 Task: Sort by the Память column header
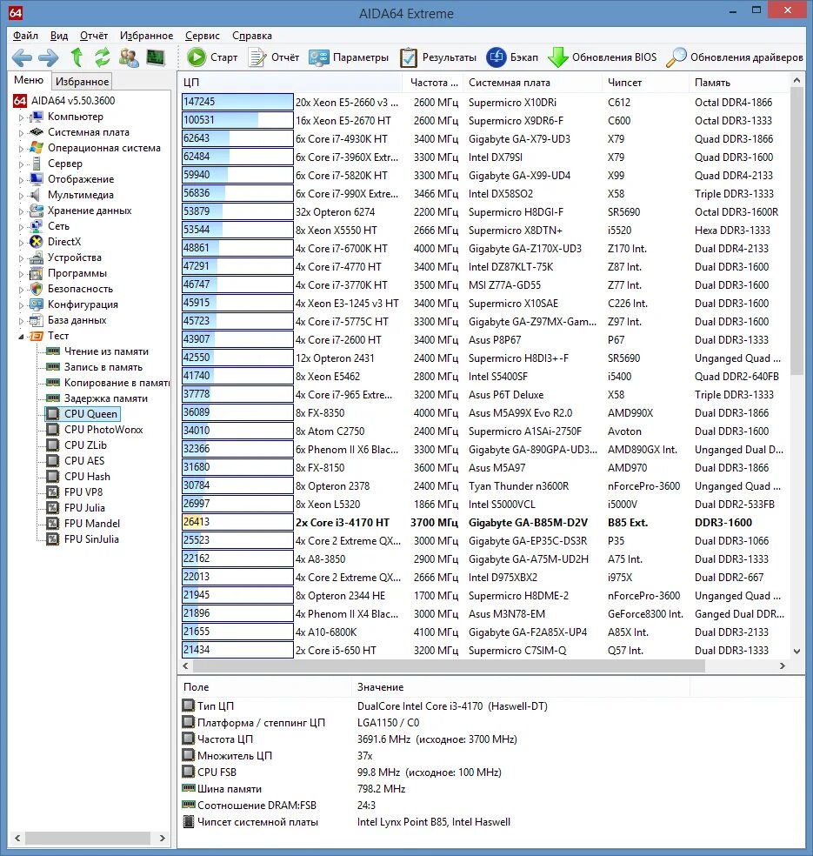pyautogui.click(x=739, y=83)
